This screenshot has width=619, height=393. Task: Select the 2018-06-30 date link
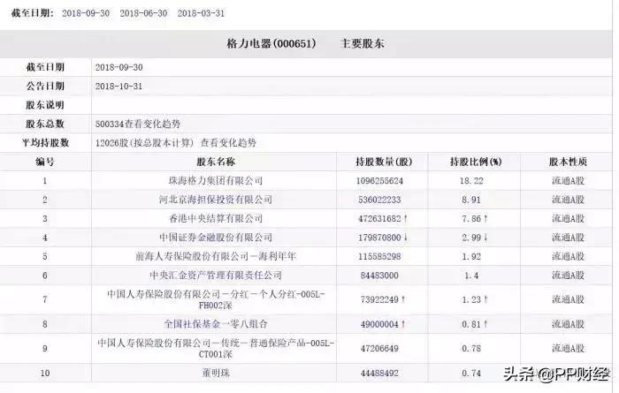pos(143,13)
